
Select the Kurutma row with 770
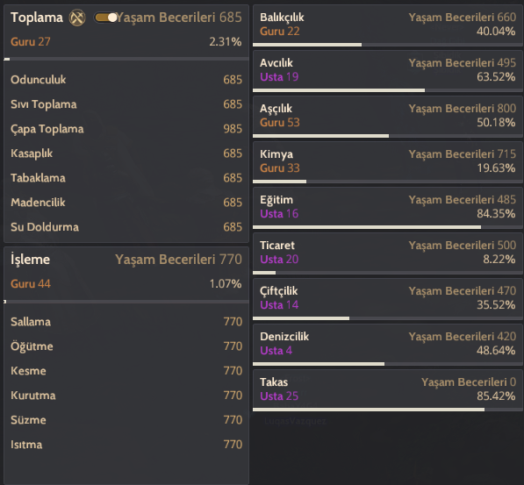126,396
